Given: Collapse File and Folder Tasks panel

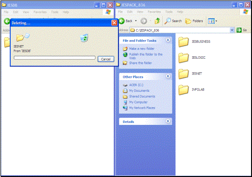Looking at the screenshot, I should coord(168,40).
